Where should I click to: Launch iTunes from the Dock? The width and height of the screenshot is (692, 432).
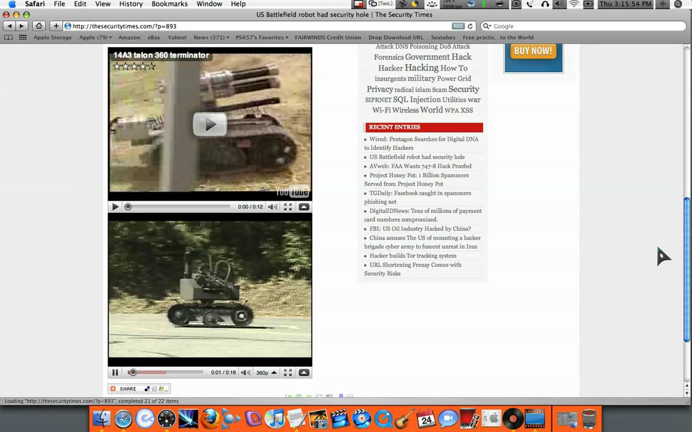(x=275, y=419)
